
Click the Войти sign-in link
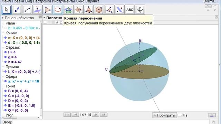click(210, 1)
